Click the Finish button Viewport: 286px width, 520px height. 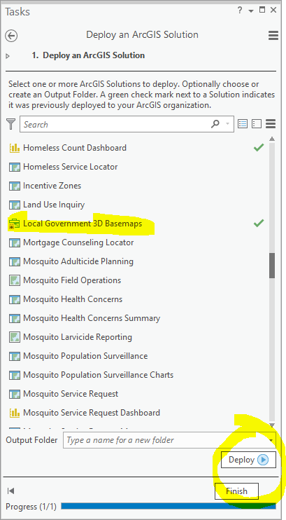(236, 491)
